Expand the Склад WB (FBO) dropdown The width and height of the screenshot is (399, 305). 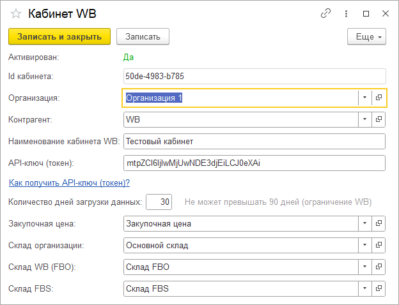(364, 267)
